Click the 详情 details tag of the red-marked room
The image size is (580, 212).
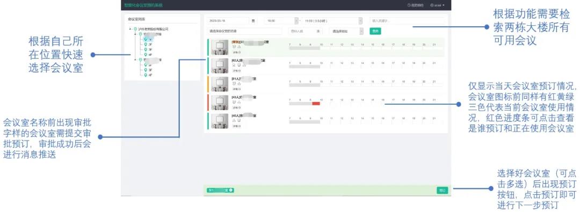click(236, 108)
